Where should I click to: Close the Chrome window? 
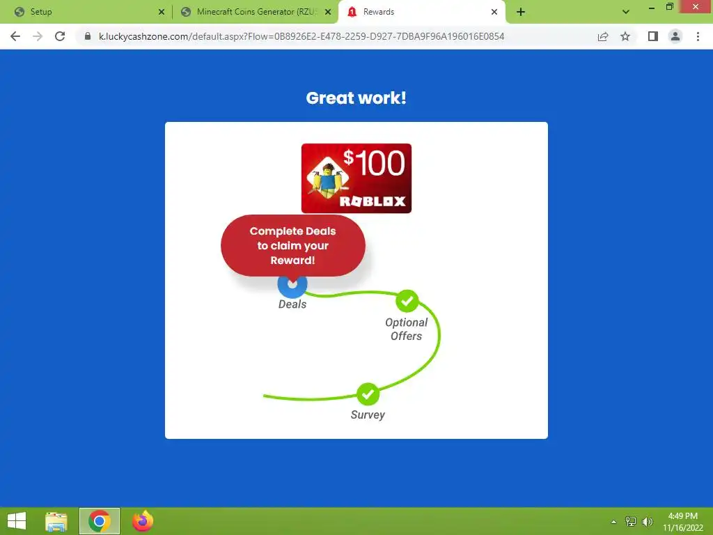point(696,6)
